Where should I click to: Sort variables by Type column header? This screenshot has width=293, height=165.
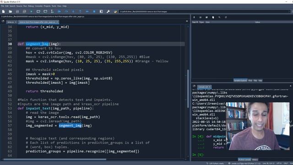click(201, 22)
